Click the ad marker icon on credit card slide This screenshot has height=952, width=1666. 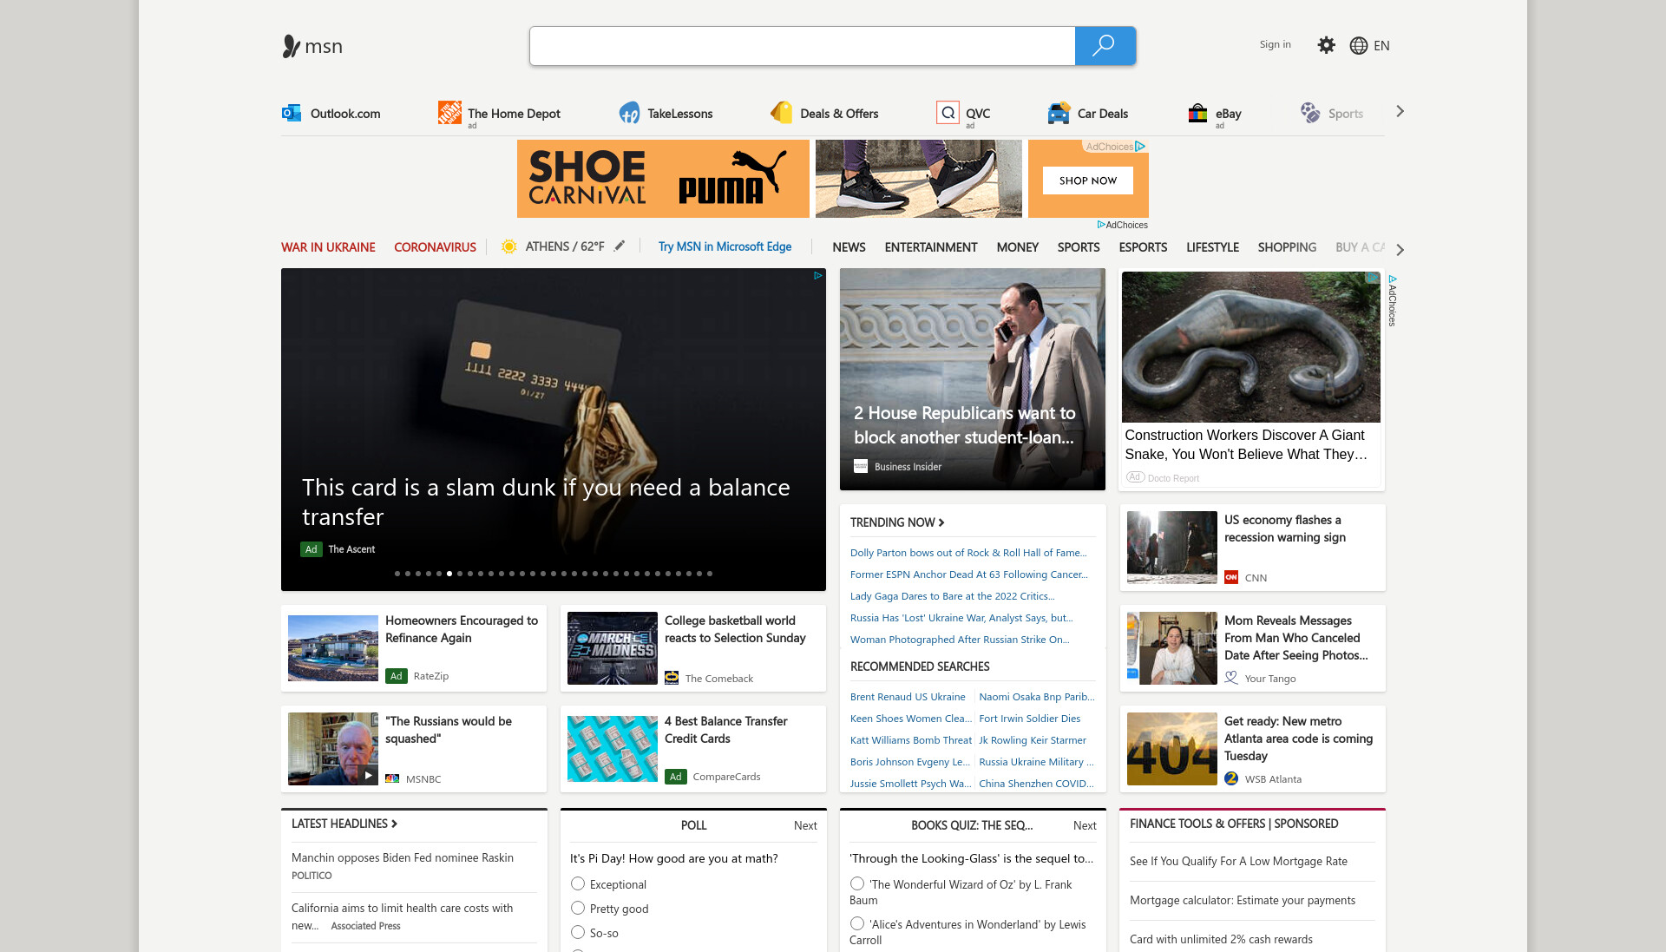(x=817, y=276)
